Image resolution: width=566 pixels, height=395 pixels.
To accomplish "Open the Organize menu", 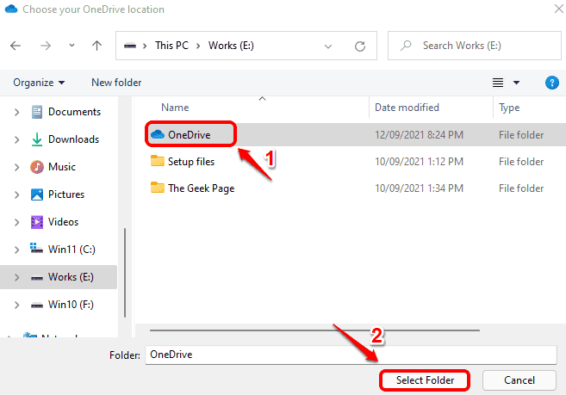I will click(39, 83).
